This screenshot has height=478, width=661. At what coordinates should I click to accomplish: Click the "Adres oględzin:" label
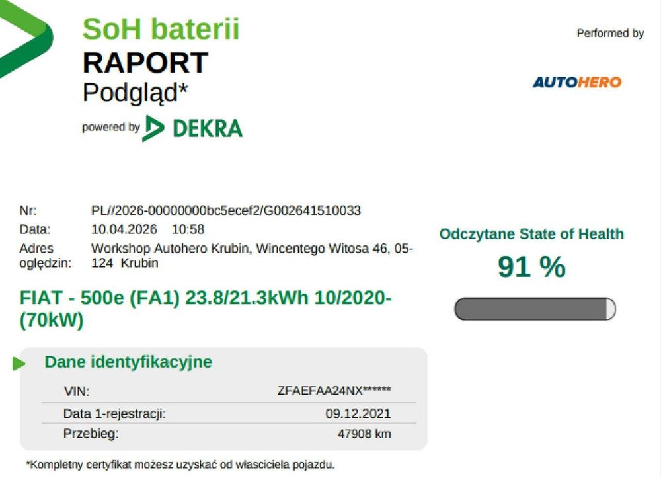tap(45, 255)
